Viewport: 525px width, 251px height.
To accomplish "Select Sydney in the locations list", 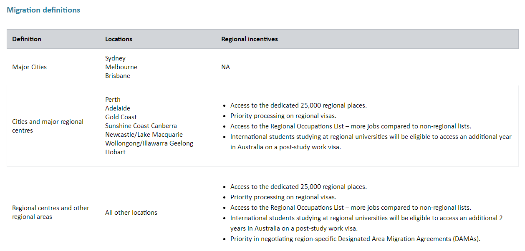I will tap(115, 58).
